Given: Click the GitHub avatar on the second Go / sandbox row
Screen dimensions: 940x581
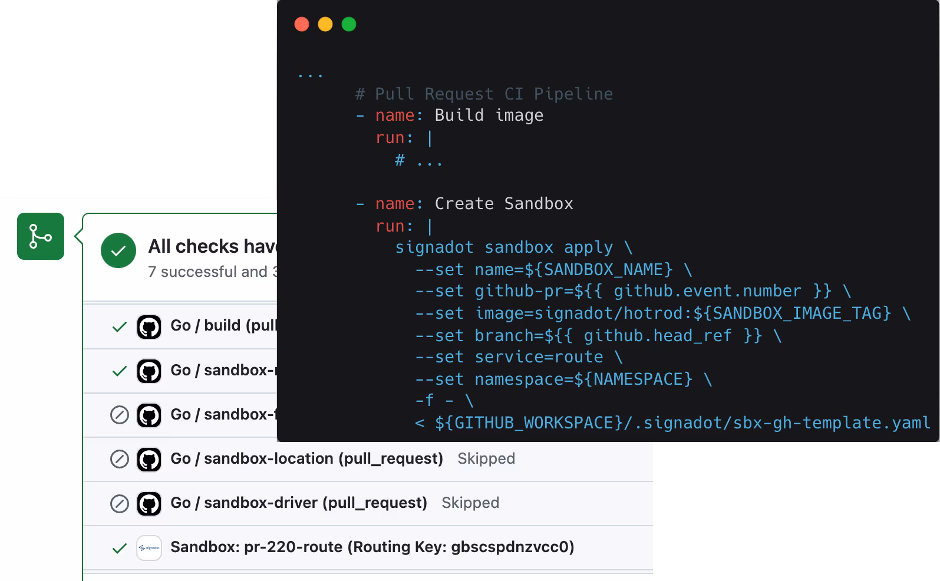Looking at the screenshot, I should click(x=149, y=371).
